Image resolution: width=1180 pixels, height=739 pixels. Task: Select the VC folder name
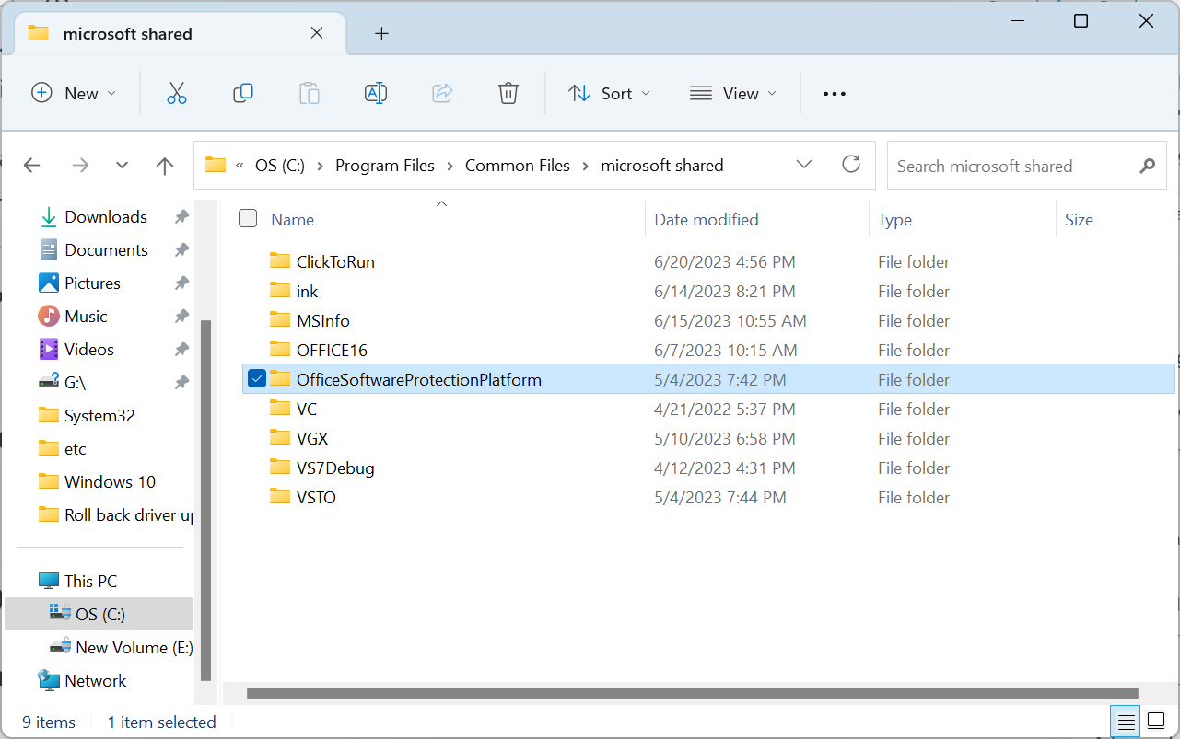tap(307, 409)
